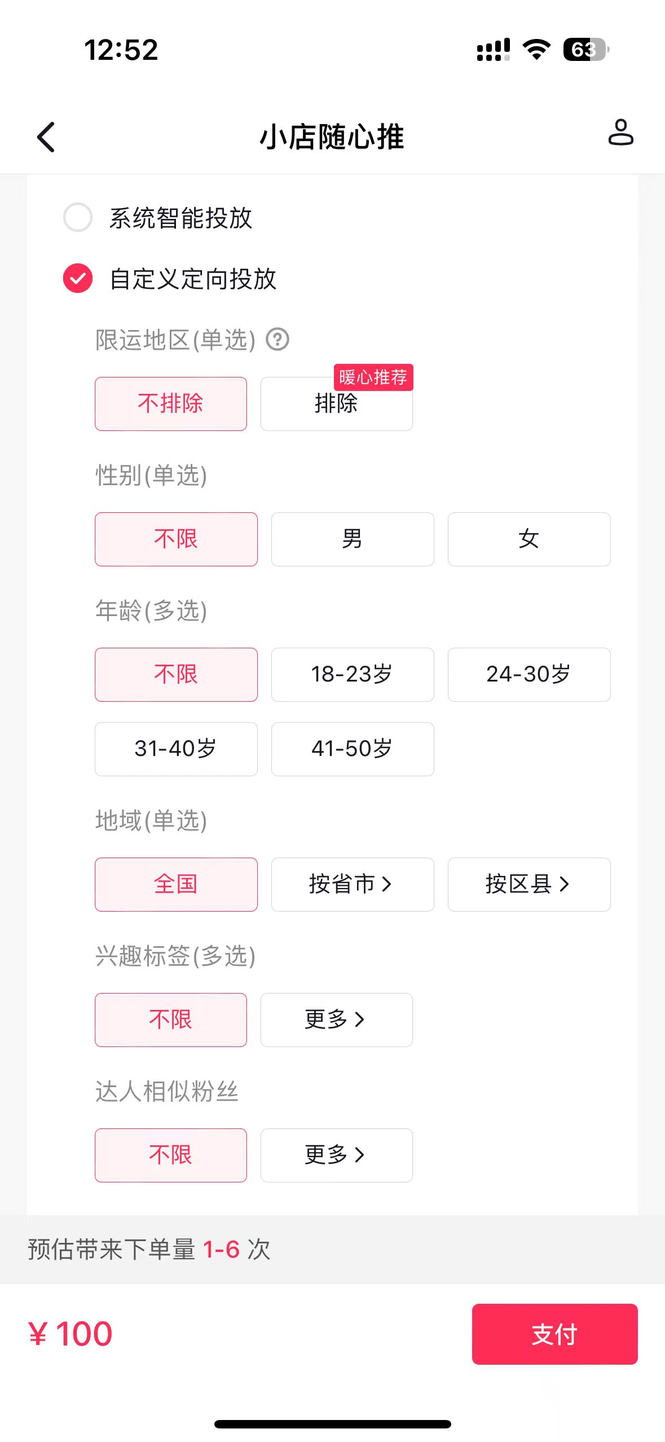Choose 排除 for restricted shipping regions
This screenshot has width=665, height=1442.
[x=337, y=403]
